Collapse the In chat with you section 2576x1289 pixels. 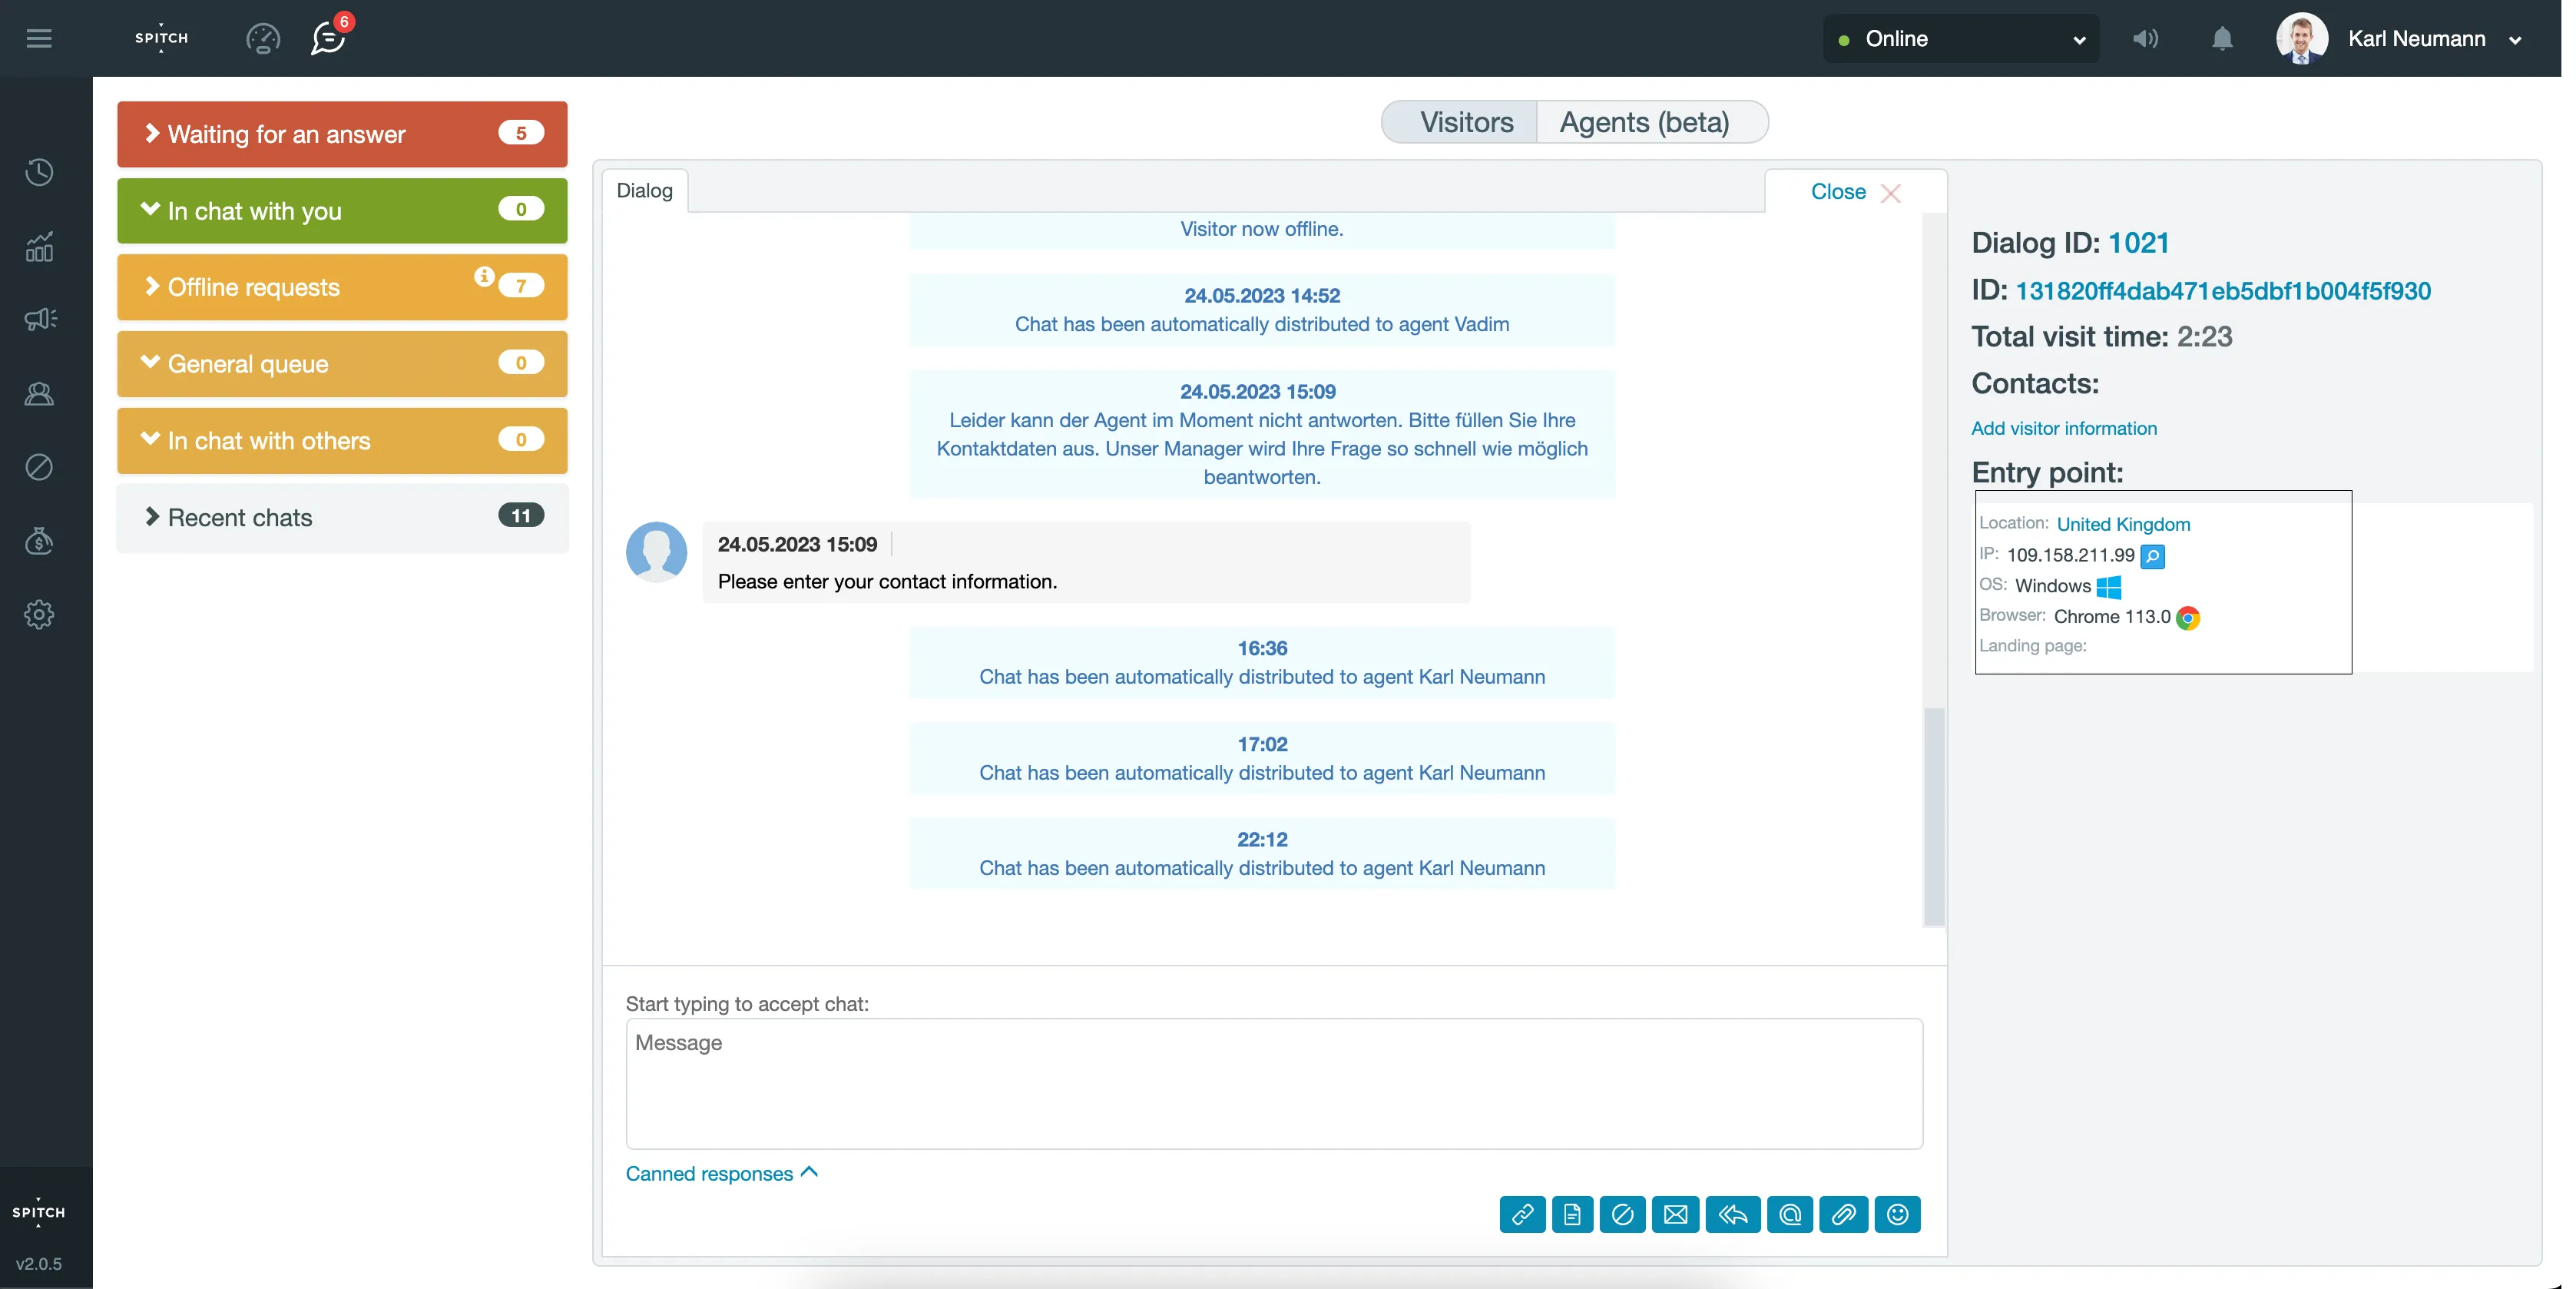342,210
